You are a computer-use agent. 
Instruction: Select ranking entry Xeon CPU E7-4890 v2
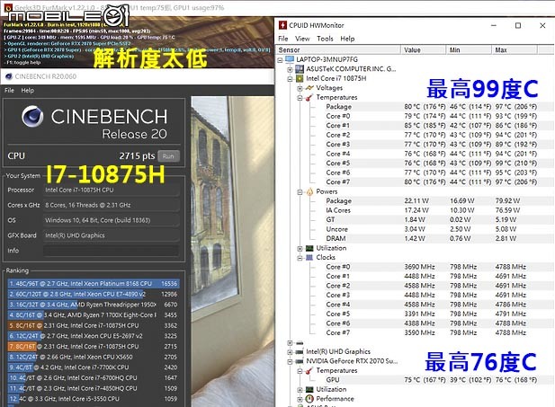click(94, 294)
